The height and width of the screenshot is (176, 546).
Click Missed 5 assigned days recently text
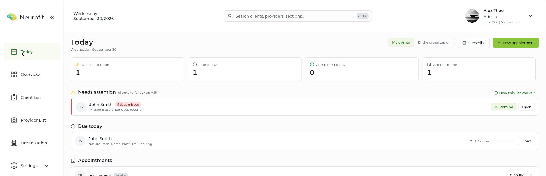(116, 110)
